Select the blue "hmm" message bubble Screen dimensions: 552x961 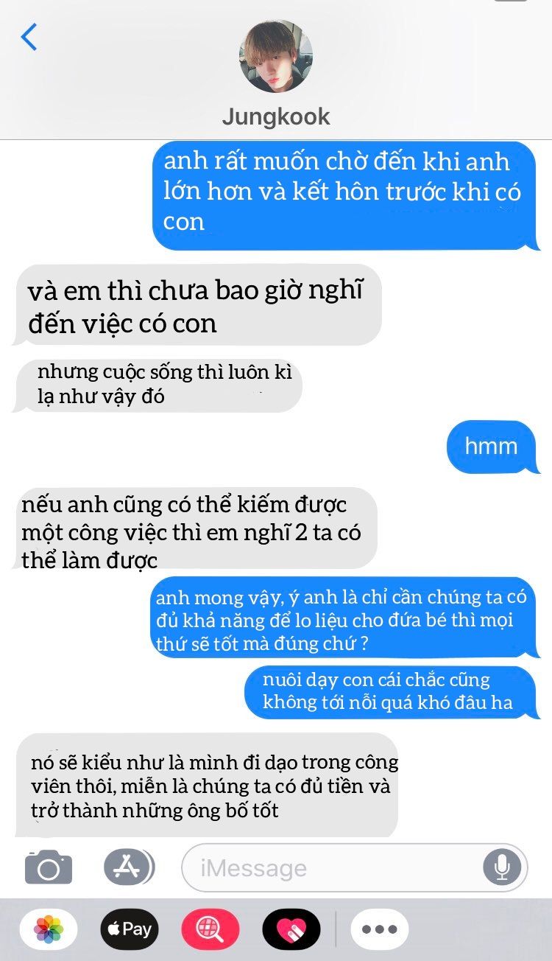pyautogui.click(x=492, y=447)
